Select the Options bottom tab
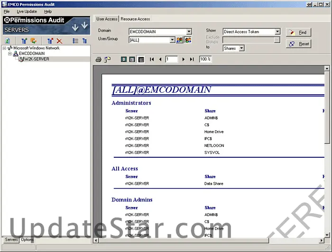This screenshot has height=252, width=332. [27, 240]
